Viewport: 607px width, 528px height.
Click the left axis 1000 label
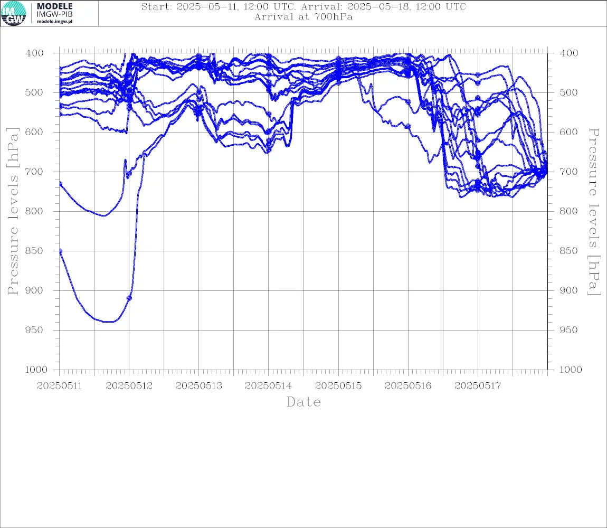coord(36,370)
